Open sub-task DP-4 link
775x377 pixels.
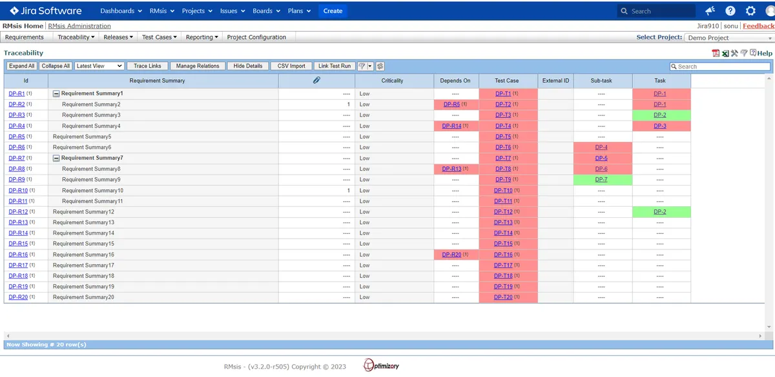coord(601,147)
